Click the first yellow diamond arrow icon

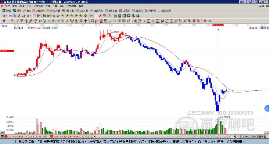[63, 16]
